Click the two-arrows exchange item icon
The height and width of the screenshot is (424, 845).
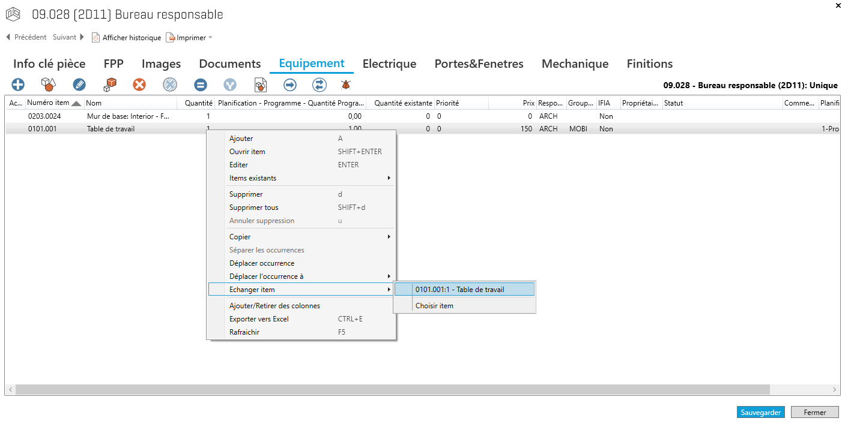[x=320, y=85]
